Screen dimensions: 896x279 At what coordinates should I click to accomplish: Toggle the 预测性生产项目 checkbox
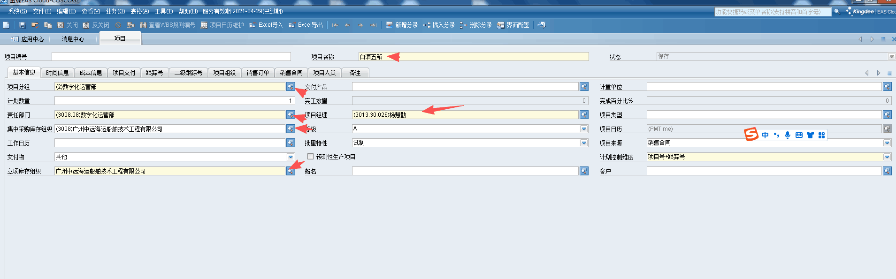(310, 157)
